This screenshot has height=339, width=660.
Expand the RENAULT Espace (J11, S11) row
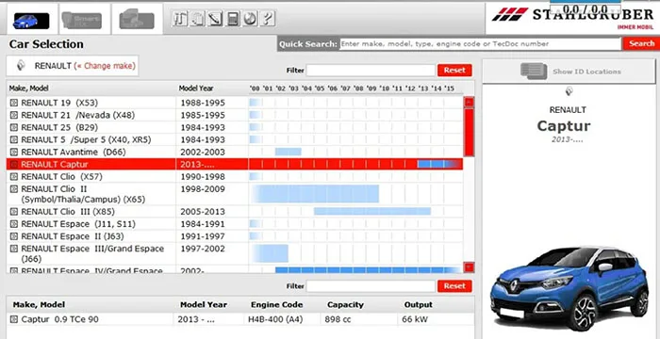coord(14,224)
